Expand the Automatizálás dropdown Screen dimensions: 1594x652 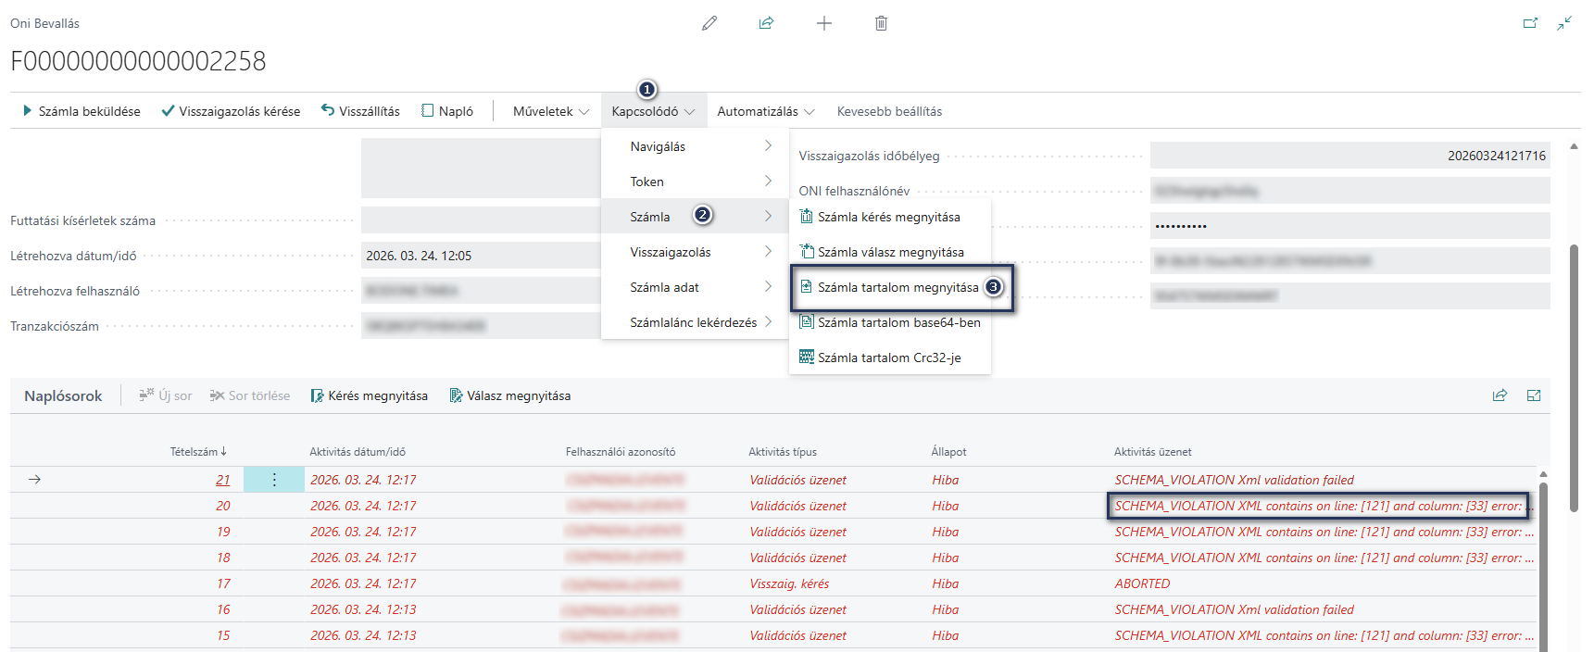click(765, 111)
